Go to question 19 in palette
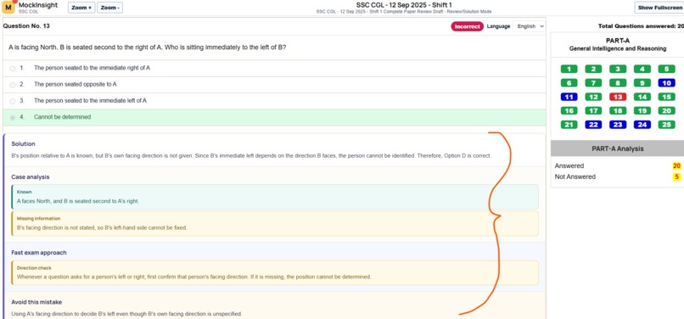This screenshot has height=319, width=684. tap(642, 111)
